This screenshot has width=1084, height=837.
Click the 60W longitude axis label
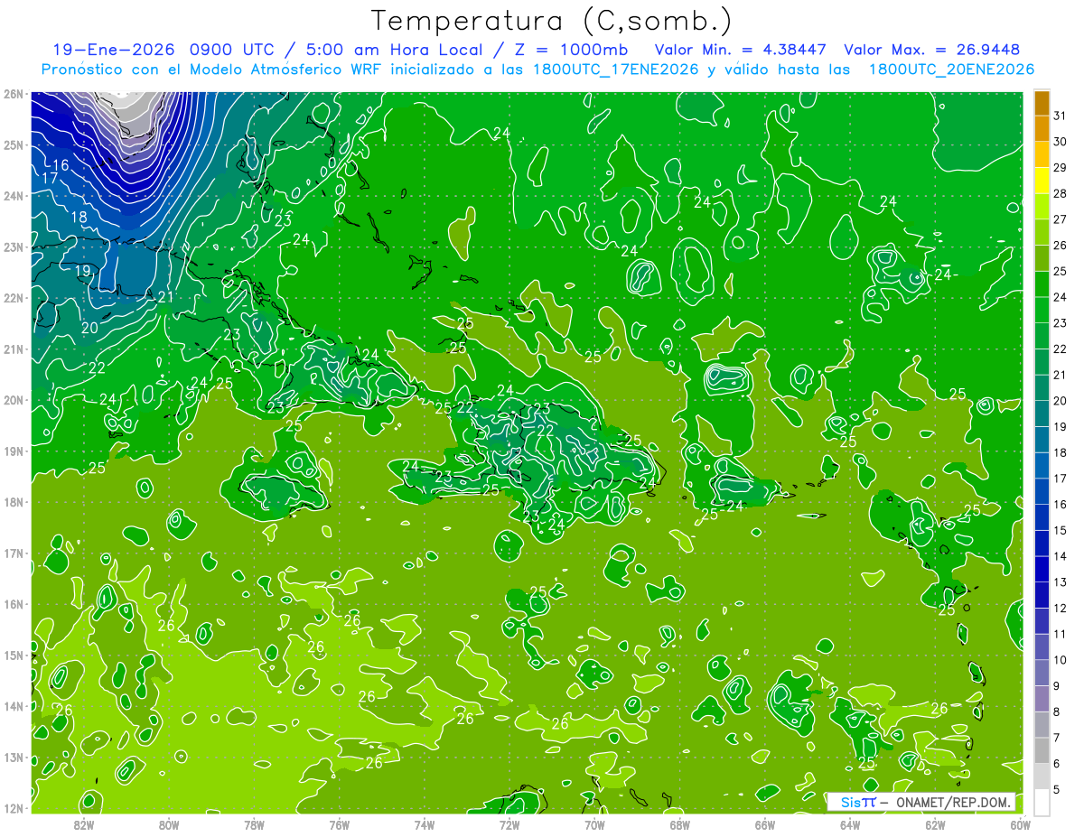click(1021, 824)
